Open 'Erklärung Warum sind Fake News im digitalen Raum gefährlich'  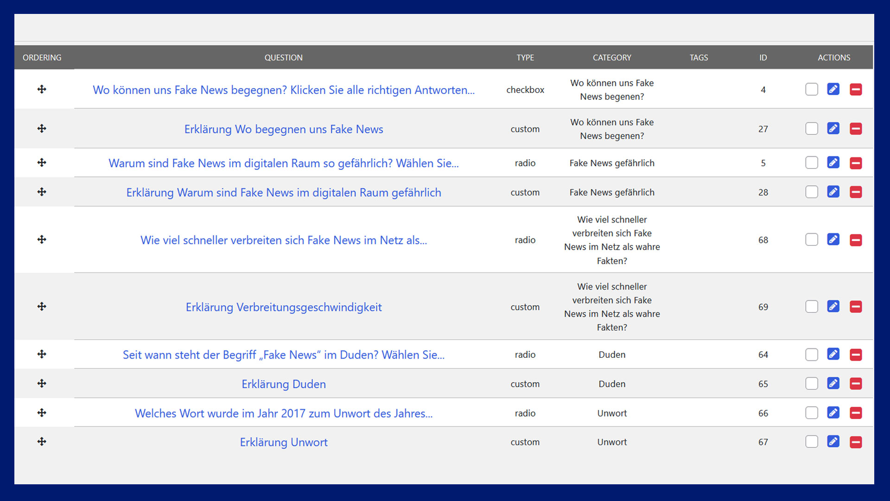[x=284, y=193]
